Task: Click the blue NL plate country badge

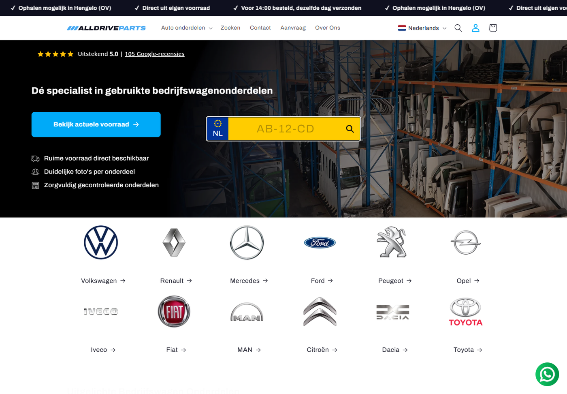Action: point(218,129)
